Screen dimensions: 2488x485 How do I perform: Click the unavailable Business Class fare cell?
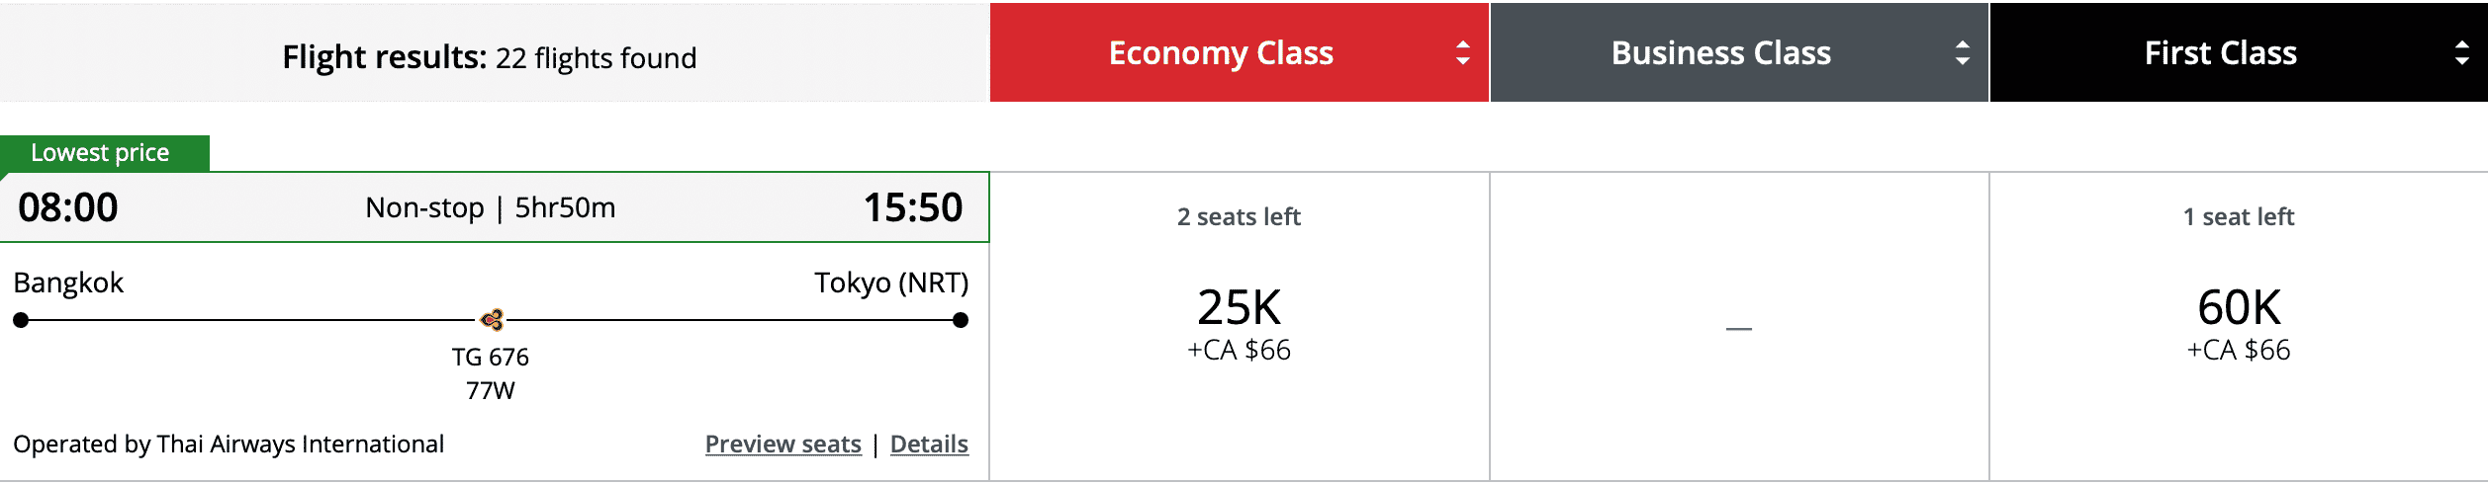tap(1738, 328)
